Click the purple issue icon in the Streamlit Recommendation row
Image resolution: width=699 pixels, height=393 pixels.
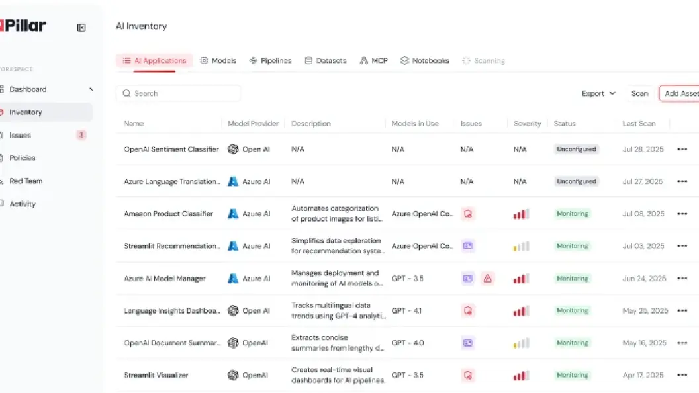click(x=467, y=246)
